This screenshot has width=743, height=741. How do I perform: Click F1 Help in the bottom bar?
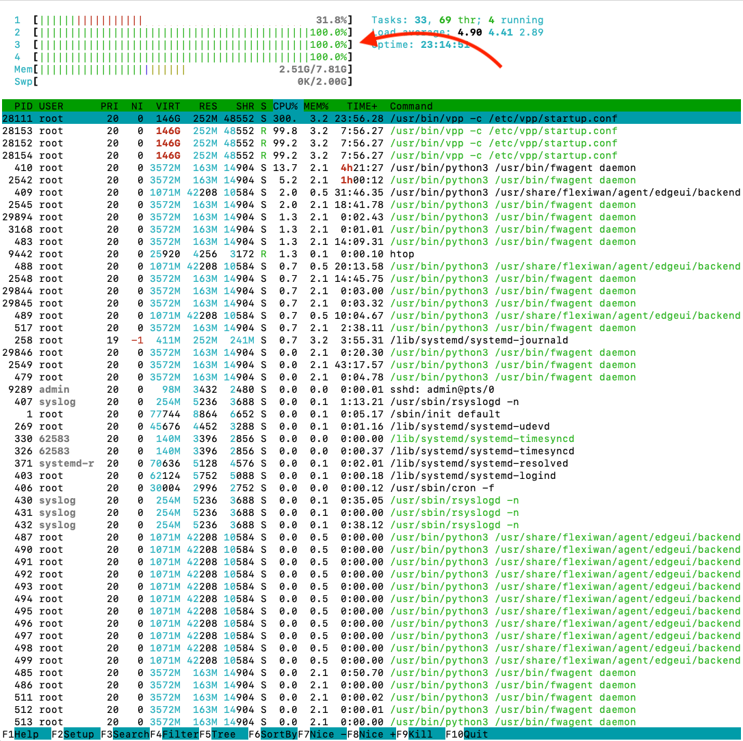click(x=26, y=734)
